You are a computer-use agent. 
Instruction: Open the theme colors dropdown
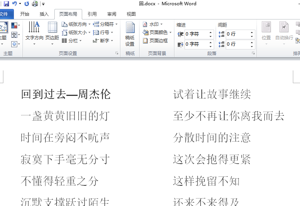tap(15, 25)
